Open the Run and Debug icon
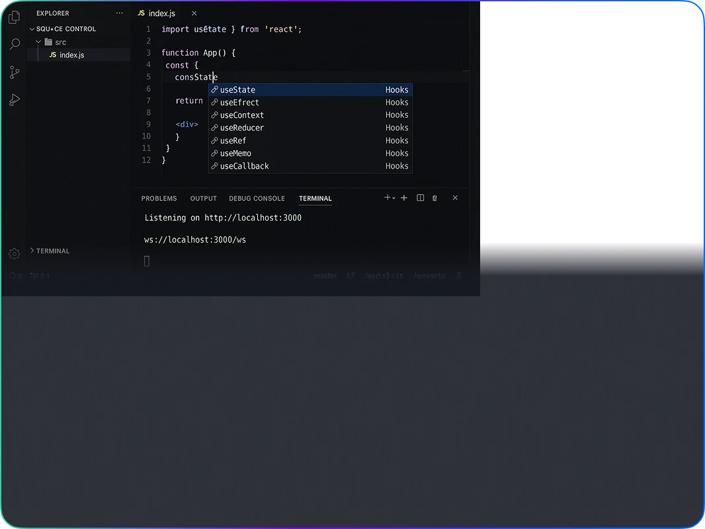705x529 pixels. [x=14, y=99]
